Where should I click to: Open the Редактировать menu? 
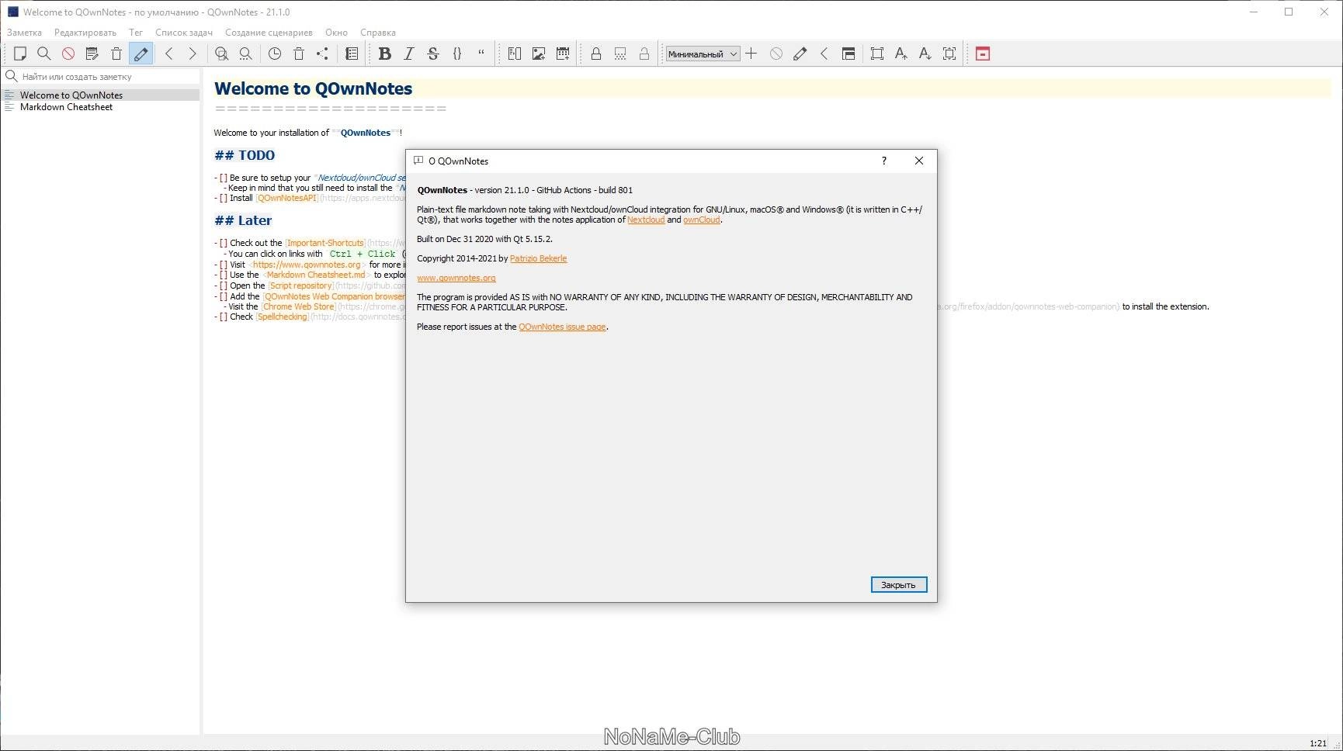pos(85,33)
